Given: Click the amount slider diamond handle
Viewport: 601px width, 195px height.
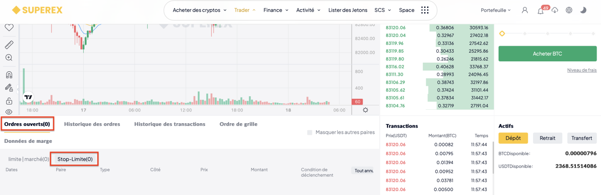Looking at the screenshot, I should (x=502, y=34).
